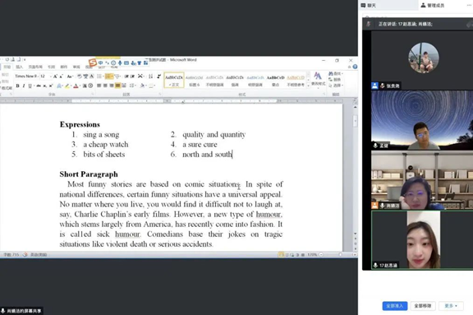Click the 全部移除 button
The image size is (473, 315).
point(423,306)
